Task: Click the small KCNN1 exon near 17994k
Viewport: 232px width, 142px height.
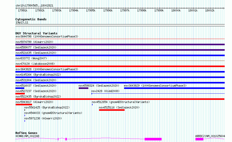Action: pyautogui.click(x=66, y=139)
